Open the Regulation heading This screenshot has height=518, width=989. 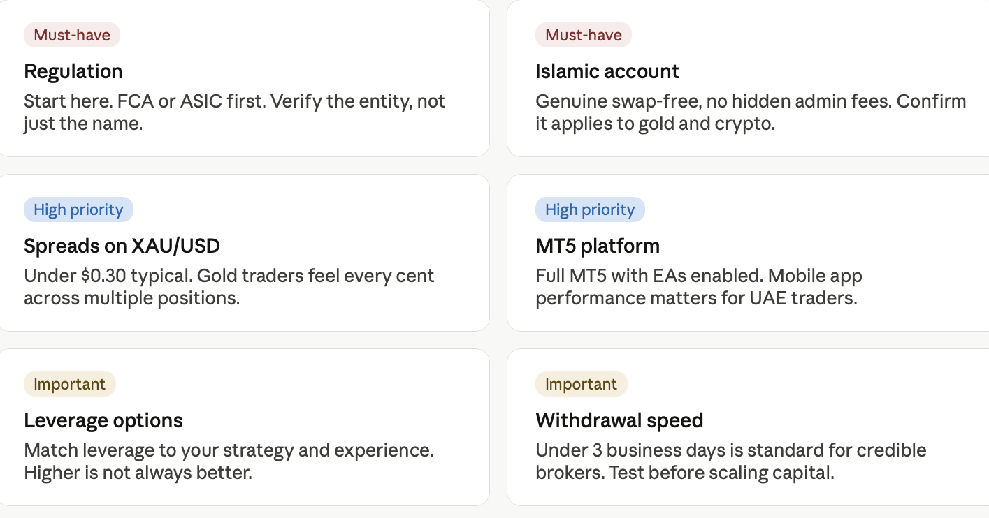(x=73, y=71)
